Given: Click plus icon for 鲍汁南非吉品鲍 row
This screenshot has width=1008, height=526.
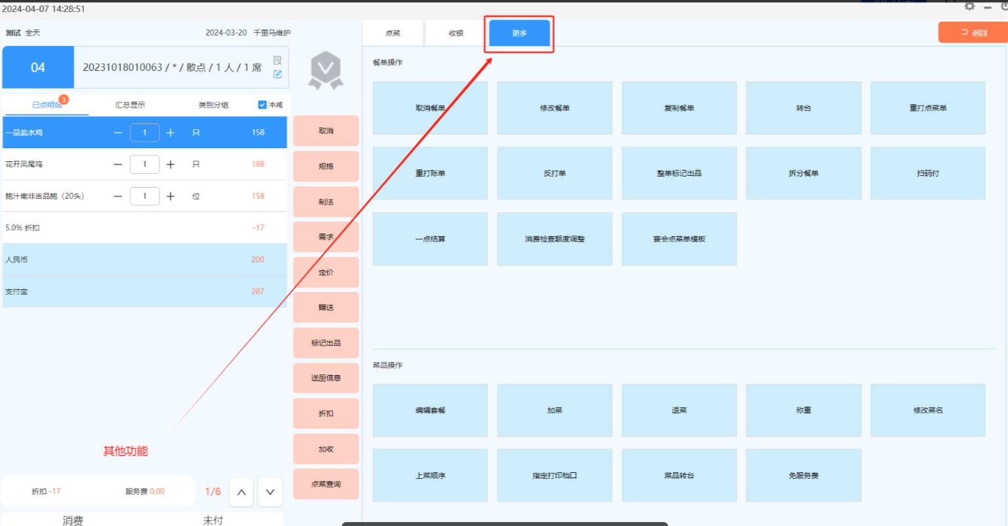Looking at the screenshot, I should [171, 196].
